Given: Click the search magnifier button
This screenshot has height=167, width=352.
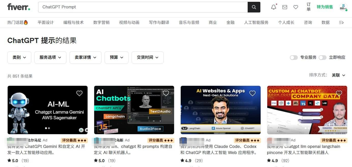Looking at the screenshot, I should [254, 7].
